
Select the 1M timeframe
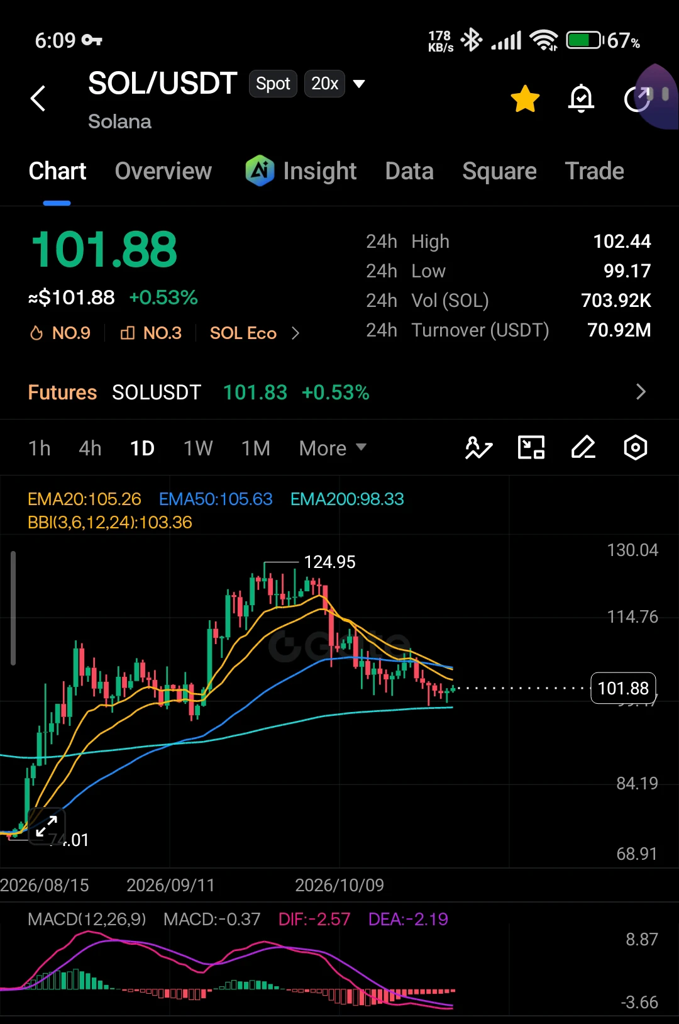(x=256, y=448)
